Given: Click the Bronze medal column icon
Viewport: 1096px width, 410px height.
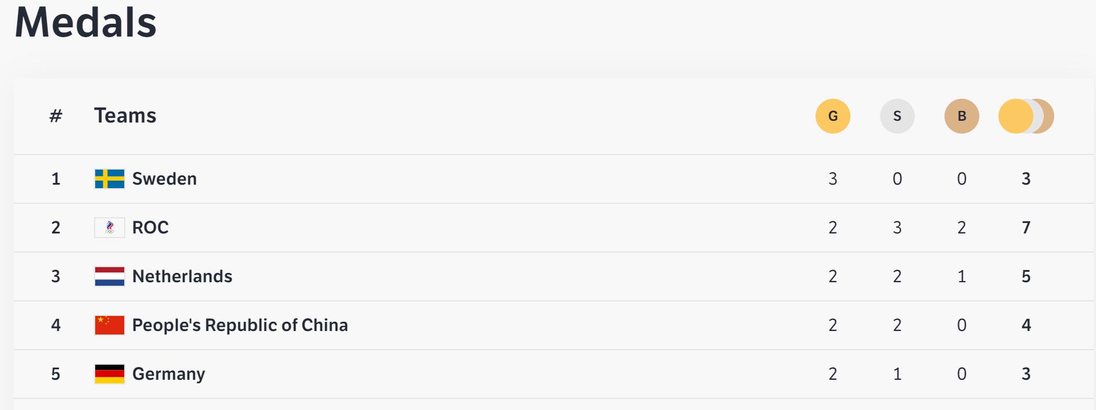Looking at the screenshot, I should [961, 116].
